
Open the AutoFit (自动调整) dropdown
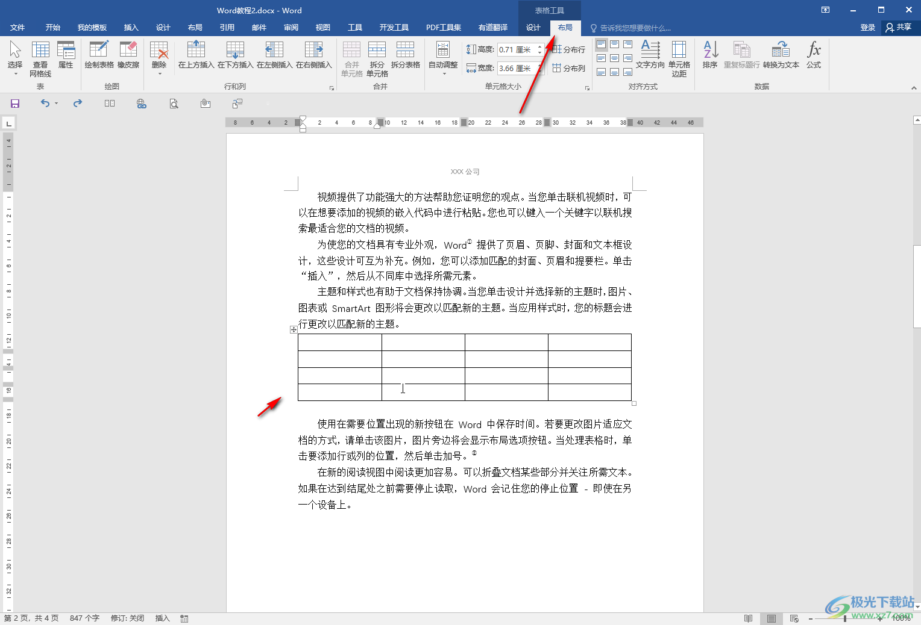coord(443,58)
